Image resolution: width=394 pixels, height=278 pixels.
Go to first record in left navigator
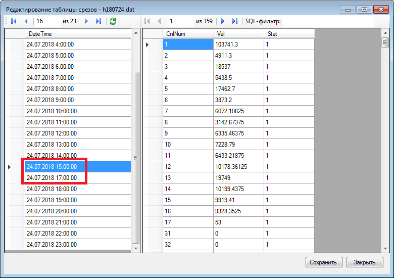pyautogui.click(x=14, y=21)
